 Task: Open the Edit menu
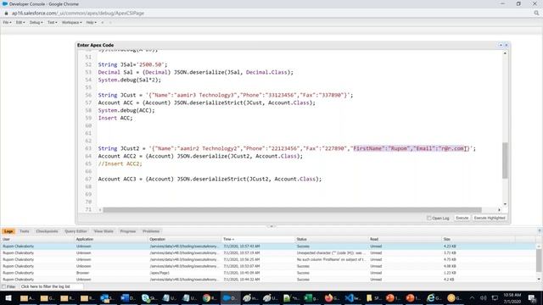click(x=20, y=23)
